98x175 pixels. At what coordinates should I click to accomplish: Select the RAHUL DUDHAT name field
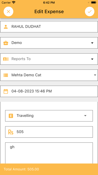pos(49,27)
